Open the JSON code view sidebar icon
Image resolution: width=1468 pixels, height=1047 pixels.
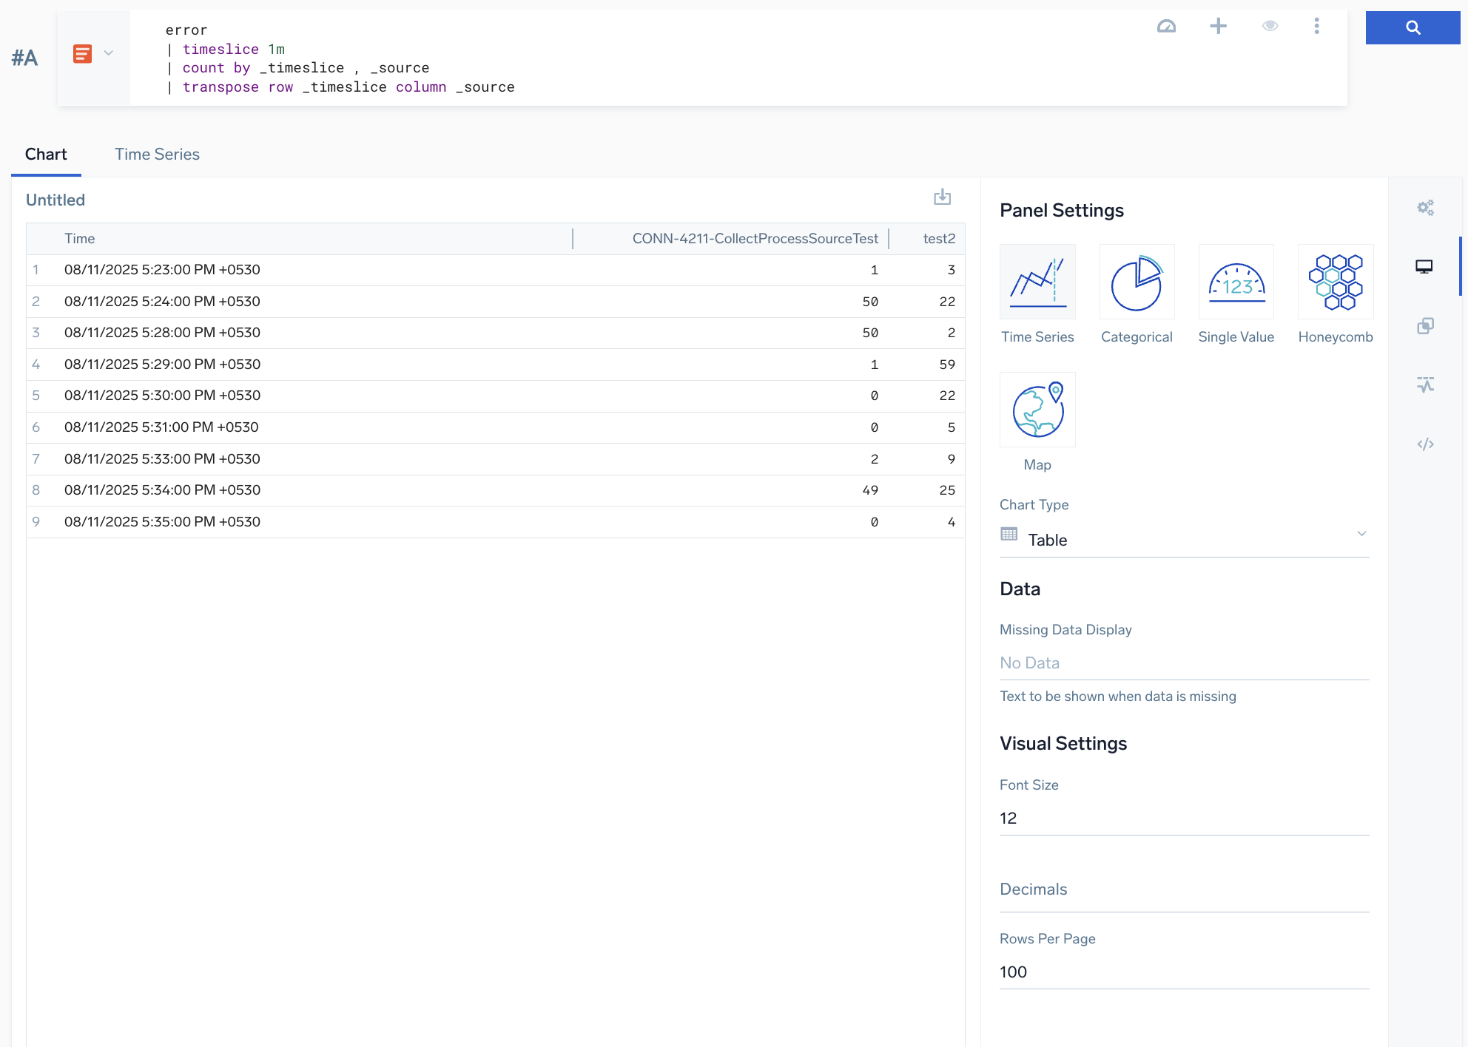click(x=1425, y=444)
